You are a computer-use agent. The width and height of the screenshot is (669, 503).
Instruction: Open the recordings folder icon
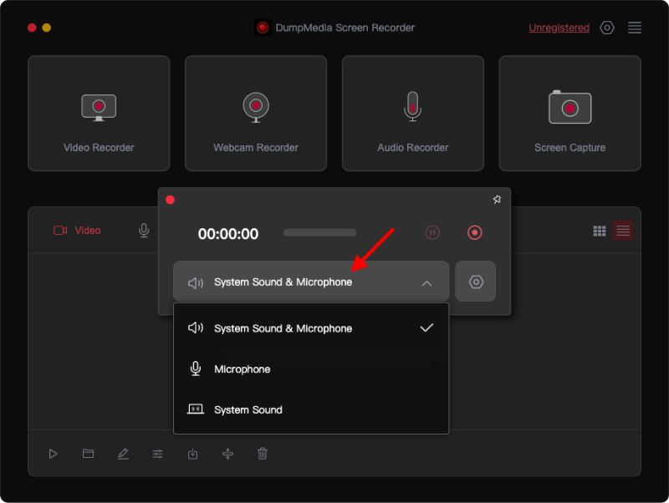pyautogui.click(x=89, y=453)
